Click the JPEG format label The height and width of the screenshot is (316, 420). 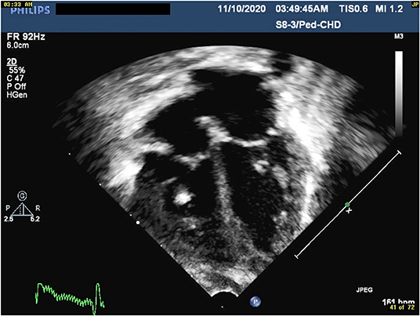364,290
